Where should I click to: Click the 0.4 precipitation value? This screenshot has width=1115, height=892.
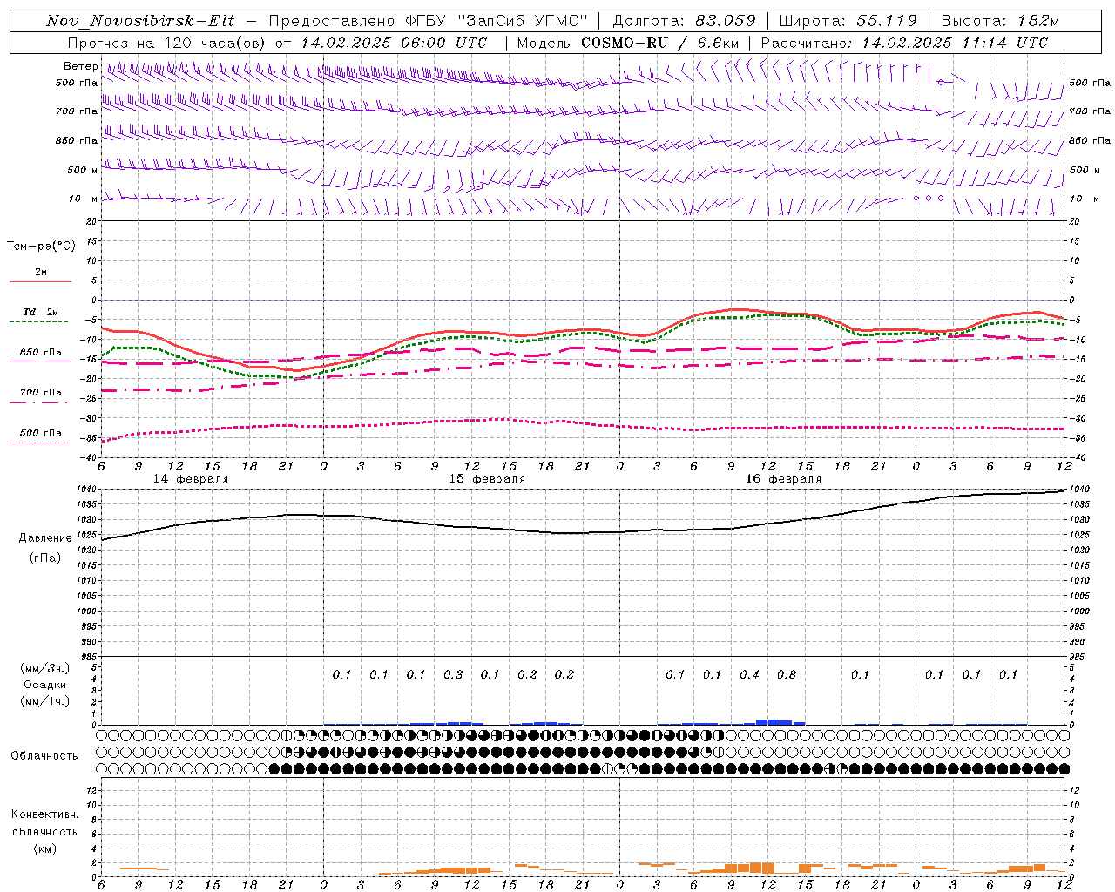(749, 674)
